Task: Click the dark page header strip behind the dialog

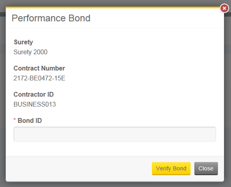Action: click(3, 14)
